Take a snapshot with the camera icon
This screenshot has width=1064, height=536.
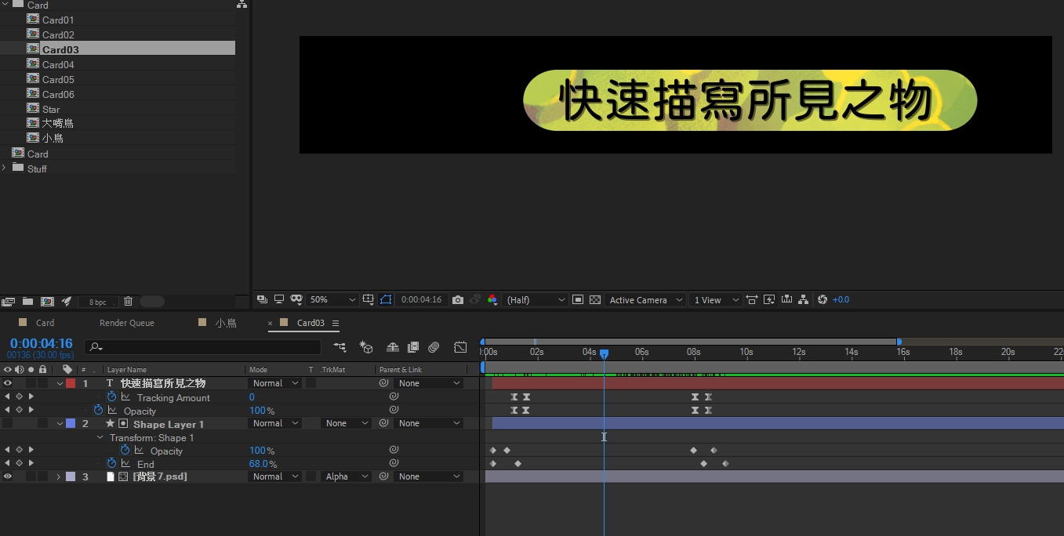pos(458,300)
